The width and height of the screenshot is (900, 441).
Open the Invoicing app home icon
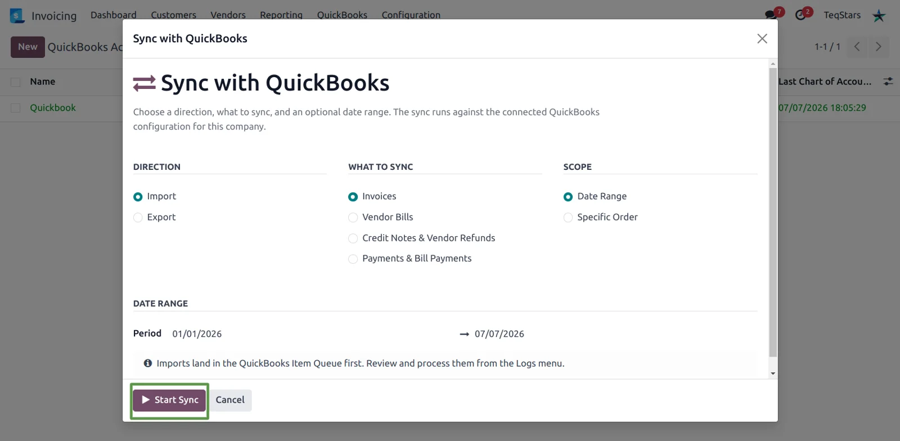point(17,15)
